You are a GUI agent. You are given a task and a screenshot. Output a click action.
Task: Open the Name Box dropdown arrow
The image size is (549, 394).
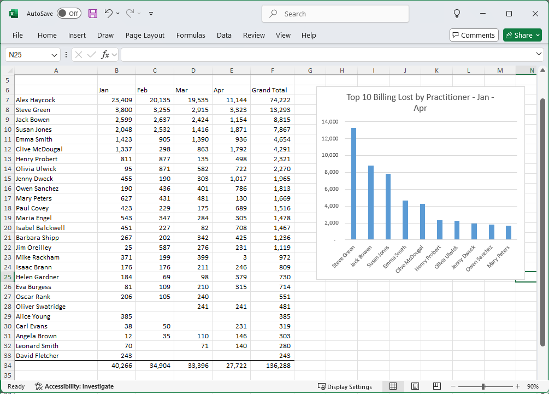point(55,55)
